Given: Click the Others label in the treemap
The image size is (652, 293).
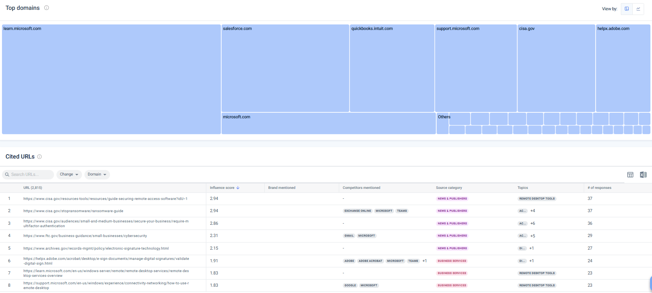Looking at the screenshot, I should coord(444,117).
